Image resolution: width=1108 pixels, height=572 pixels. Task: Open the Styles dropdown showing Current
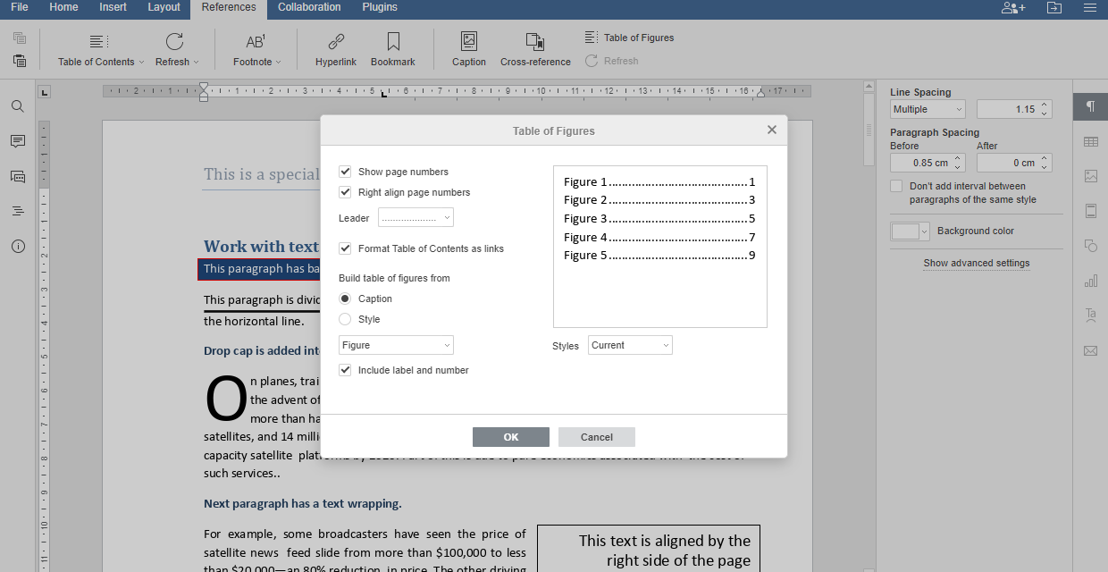pos(630,345)
